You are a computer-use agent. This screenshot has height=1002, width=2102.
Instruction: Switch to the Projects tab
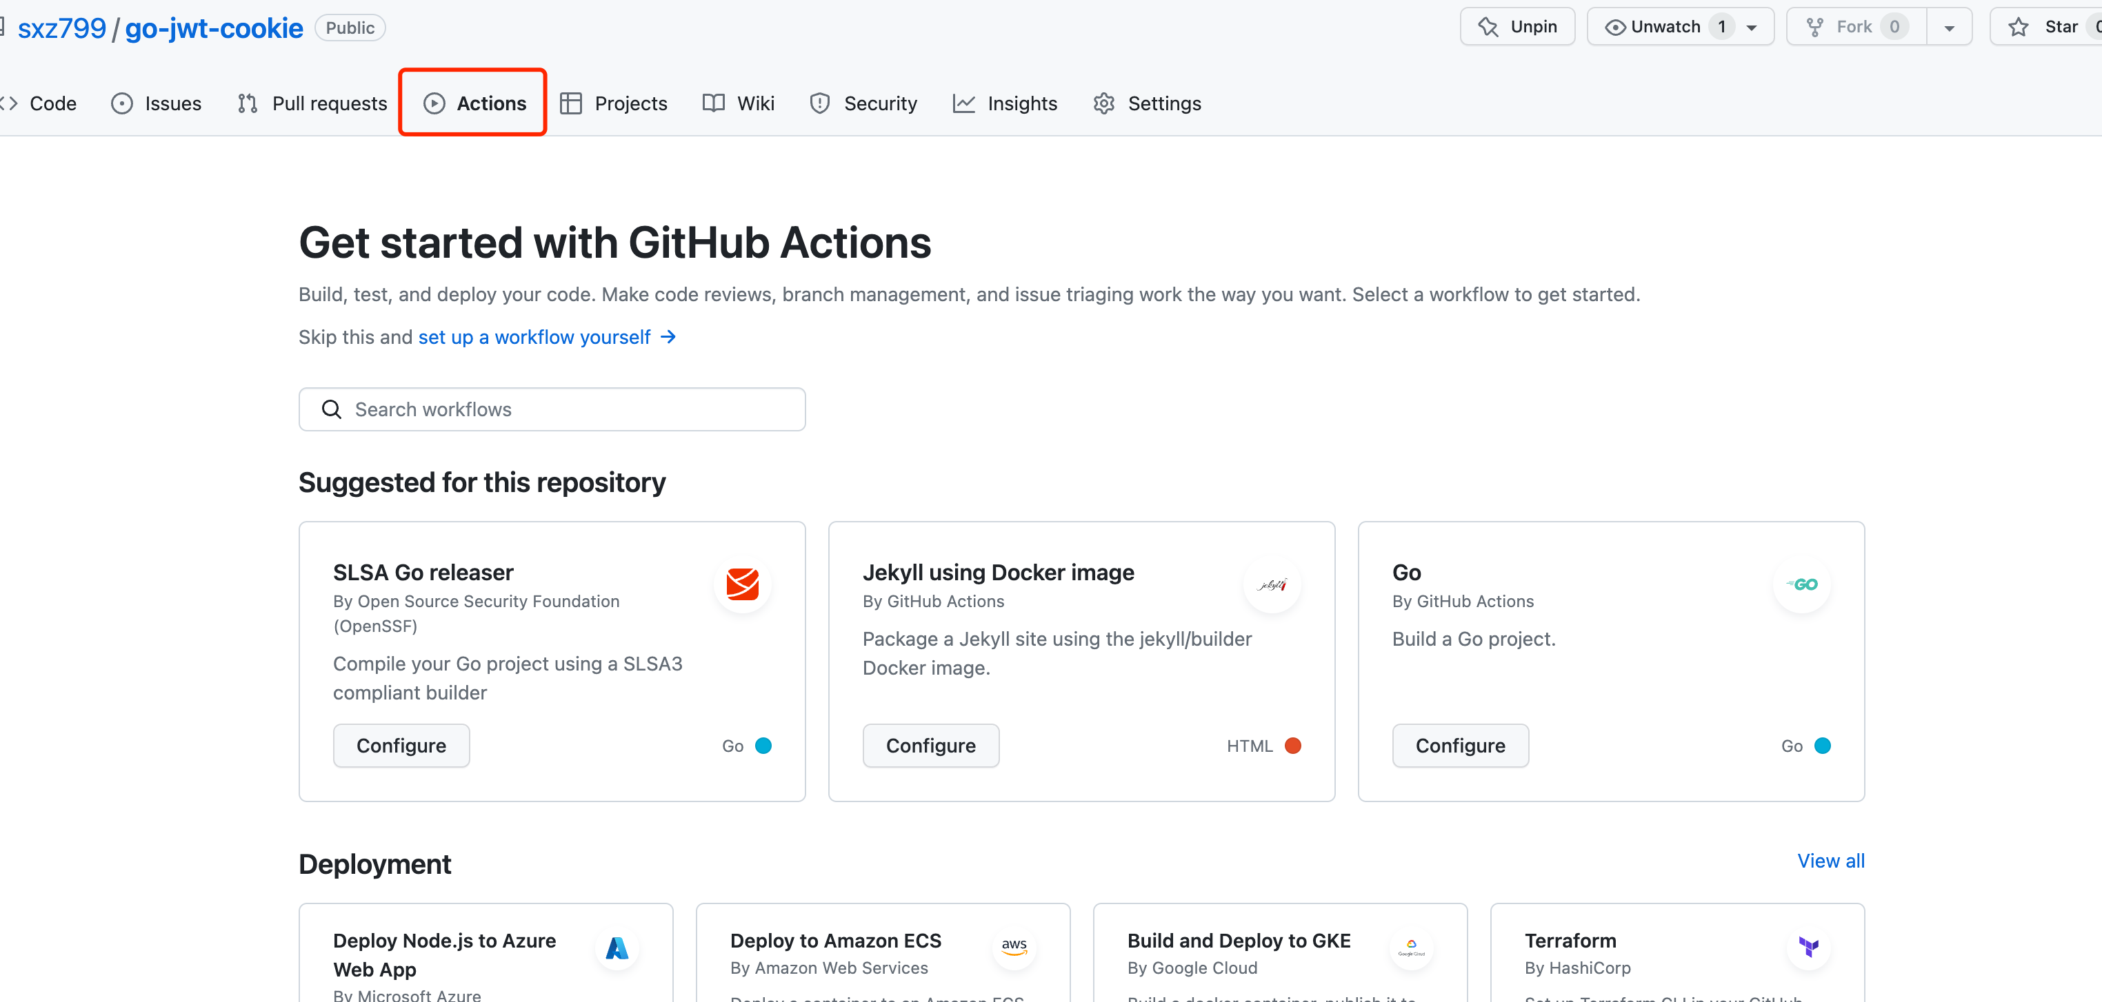(614, 103)
